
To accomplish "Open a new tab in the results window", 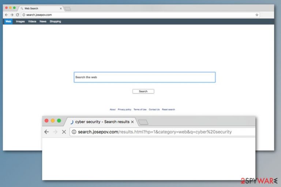I will tap(143, 122).
